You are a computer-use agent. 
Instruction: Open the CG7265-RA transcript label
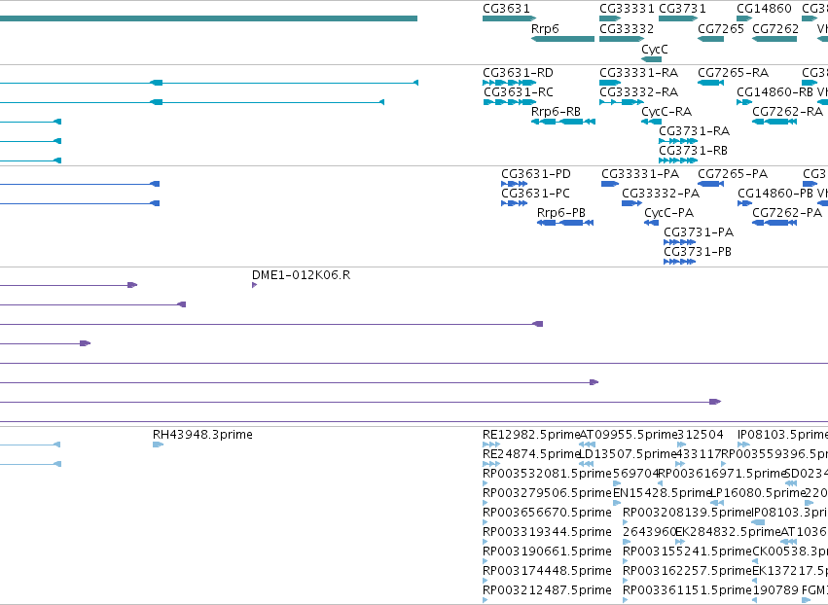(733, 73)
